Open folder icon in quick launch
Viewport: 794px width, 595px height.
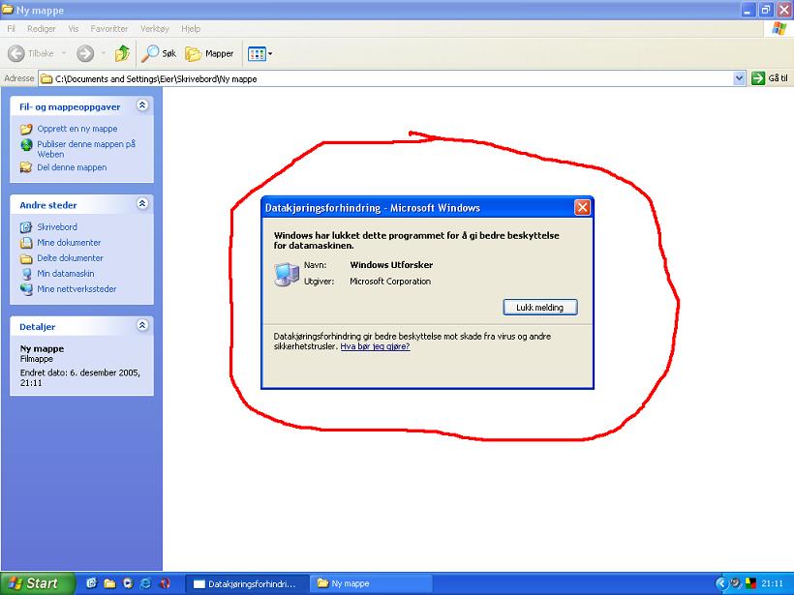109,583
